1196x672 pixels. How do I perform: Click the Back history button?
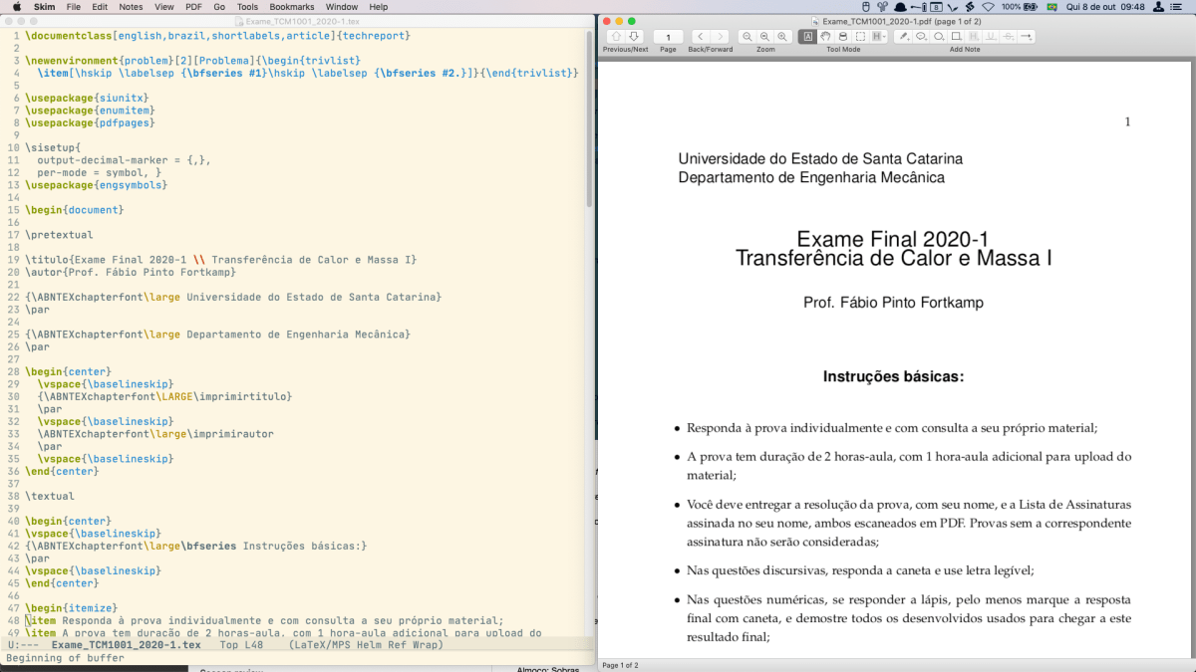click(x=701, y=37)
